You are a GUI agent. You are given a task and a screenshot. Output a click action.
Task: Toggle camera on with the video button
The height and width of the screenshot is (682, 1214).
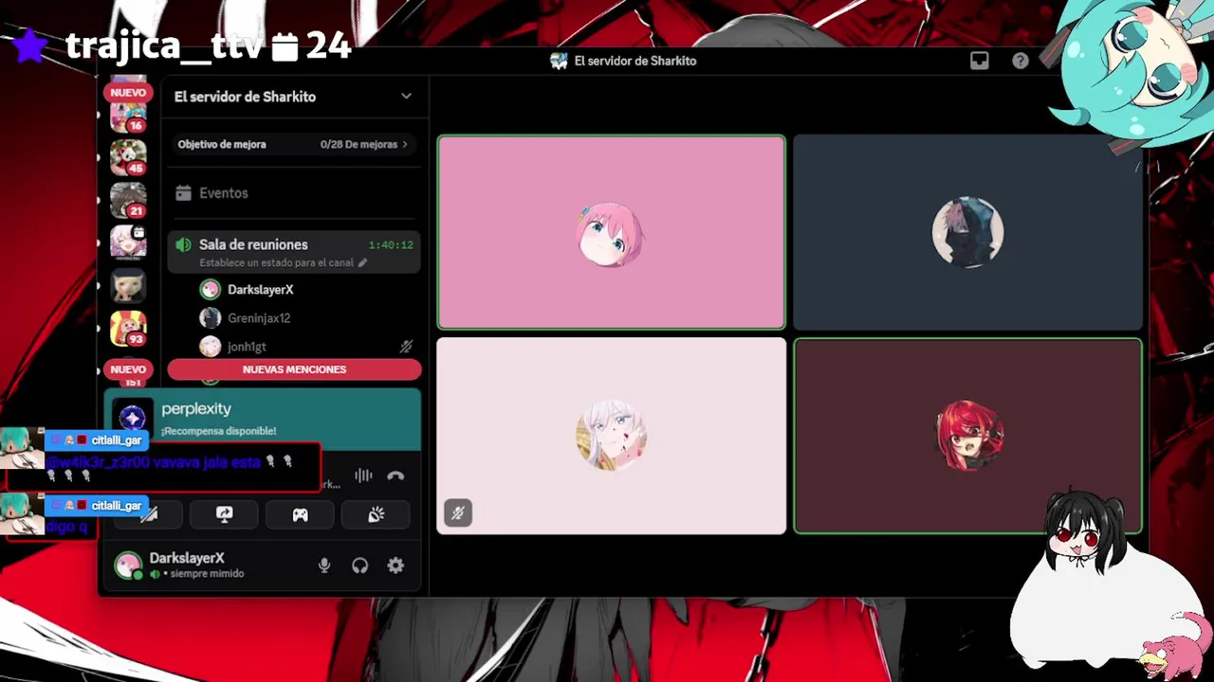[x=148, y=514]
